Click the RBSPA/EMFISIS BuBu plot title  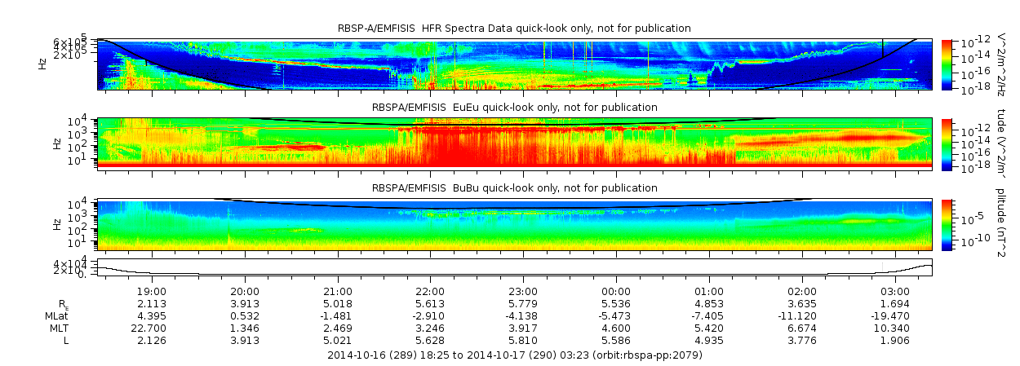[x=514, y=187]
